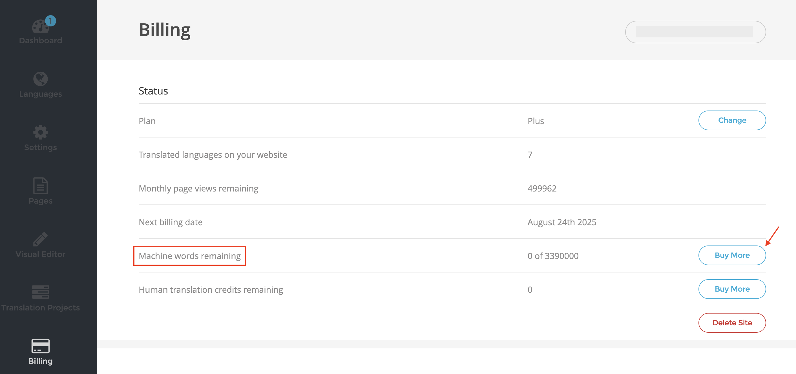Buy More human translation credits
The height and width of the screenshot is (374, 796).
732,289
